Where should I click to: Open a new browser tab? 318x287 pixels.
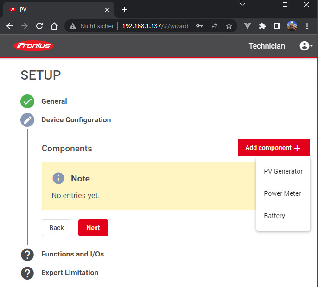tap(125, 10)
